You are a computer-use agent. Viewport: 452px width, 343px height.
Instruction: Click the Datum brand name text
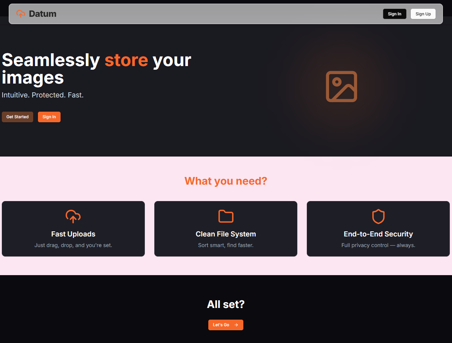(x=43, y=14)
